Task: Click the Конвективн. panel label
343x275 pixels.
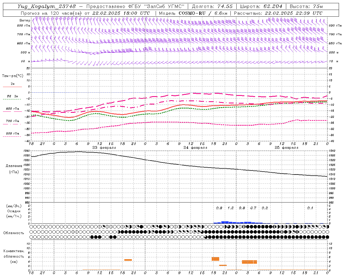Action: 13,251
